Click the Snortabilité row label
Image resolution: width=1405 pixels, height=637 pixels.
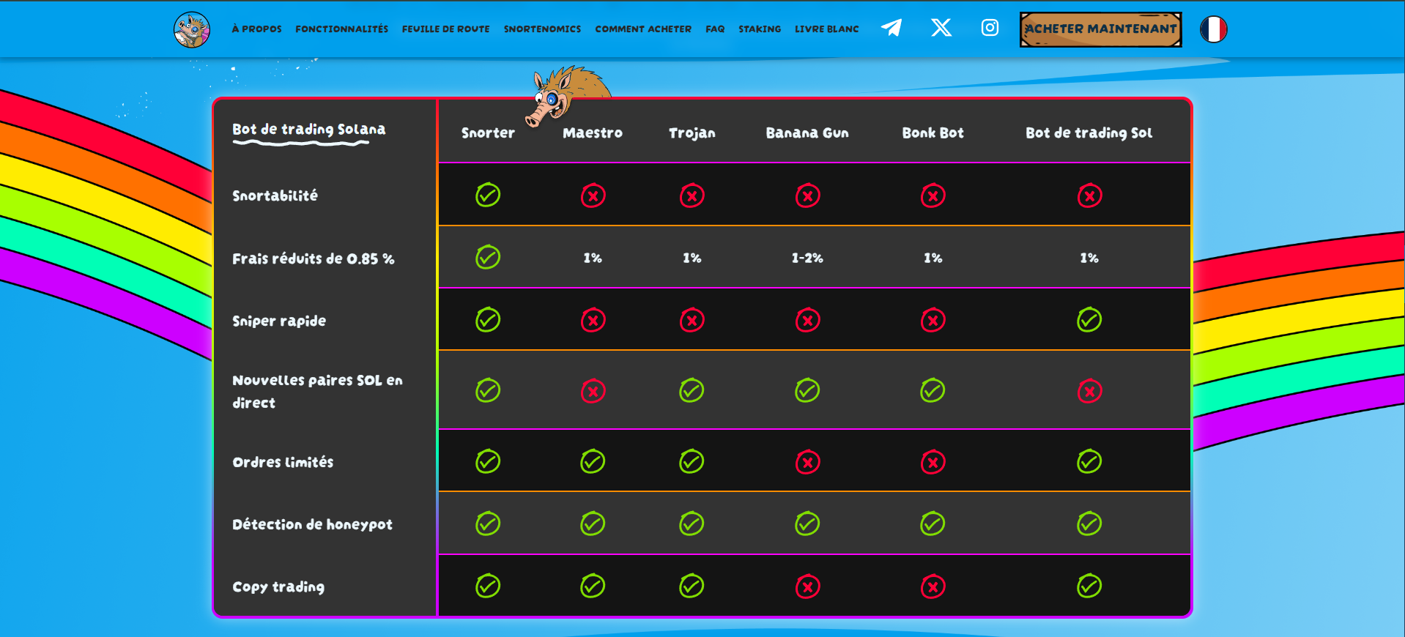275,195
